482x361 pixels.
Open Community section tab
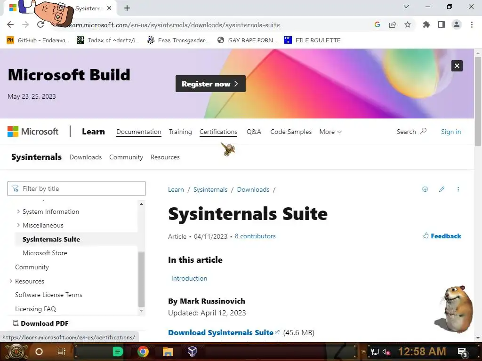[126, 157]
